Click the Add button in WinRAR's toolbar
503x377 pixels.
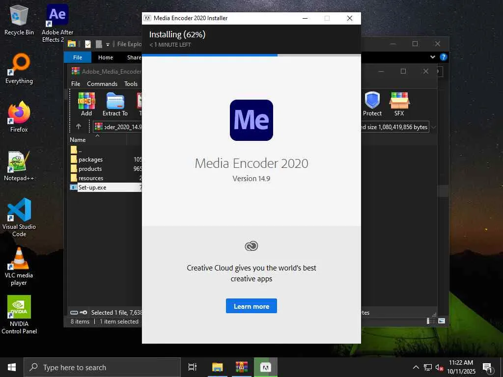pyautogui.click(x=86, y=105)
